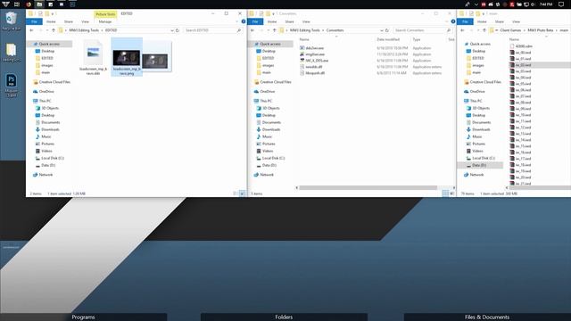Select 3D Objects in Converters sidebar

click(x=271, y=108)
